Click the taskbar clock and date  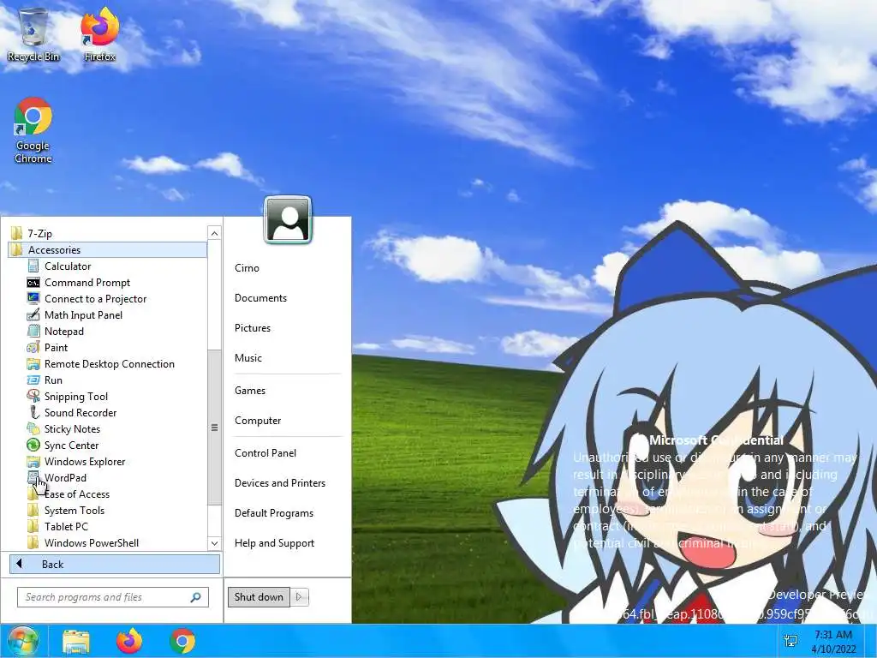point(833,642)
